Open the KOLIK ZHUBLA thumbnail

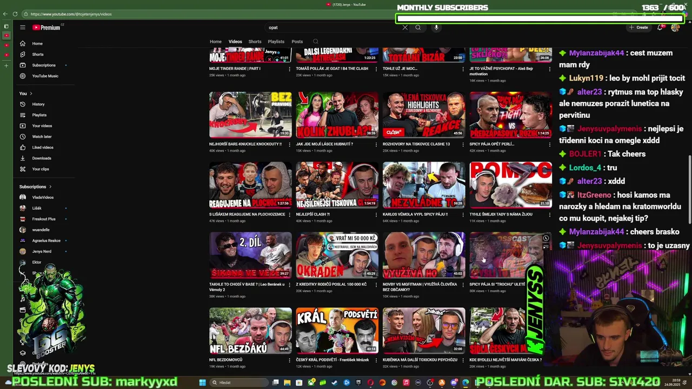click(337, 115)
